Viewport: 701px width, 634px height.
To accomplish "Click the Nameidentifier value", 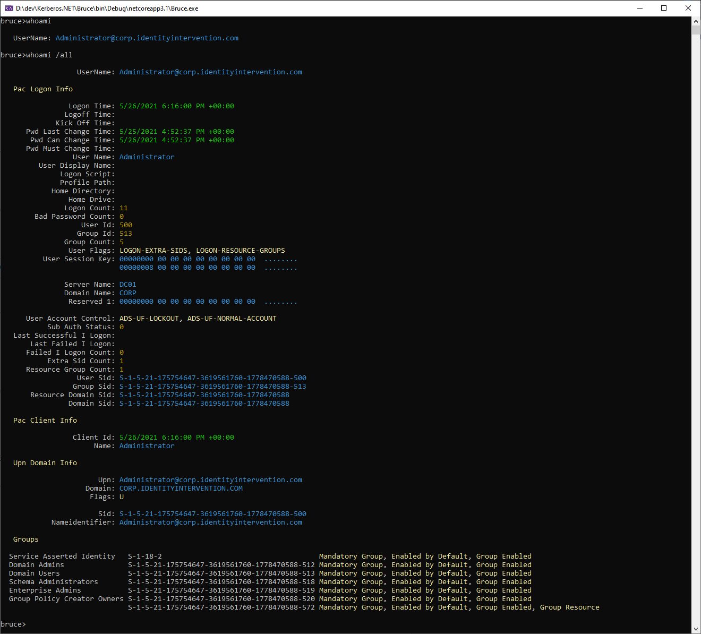I will (211, 522).
